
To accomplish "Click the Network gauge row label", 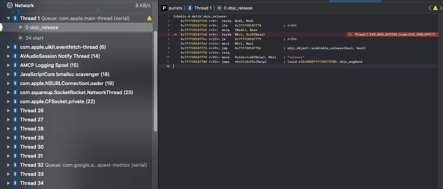I will pyautogui.click(x=24, y=5).
